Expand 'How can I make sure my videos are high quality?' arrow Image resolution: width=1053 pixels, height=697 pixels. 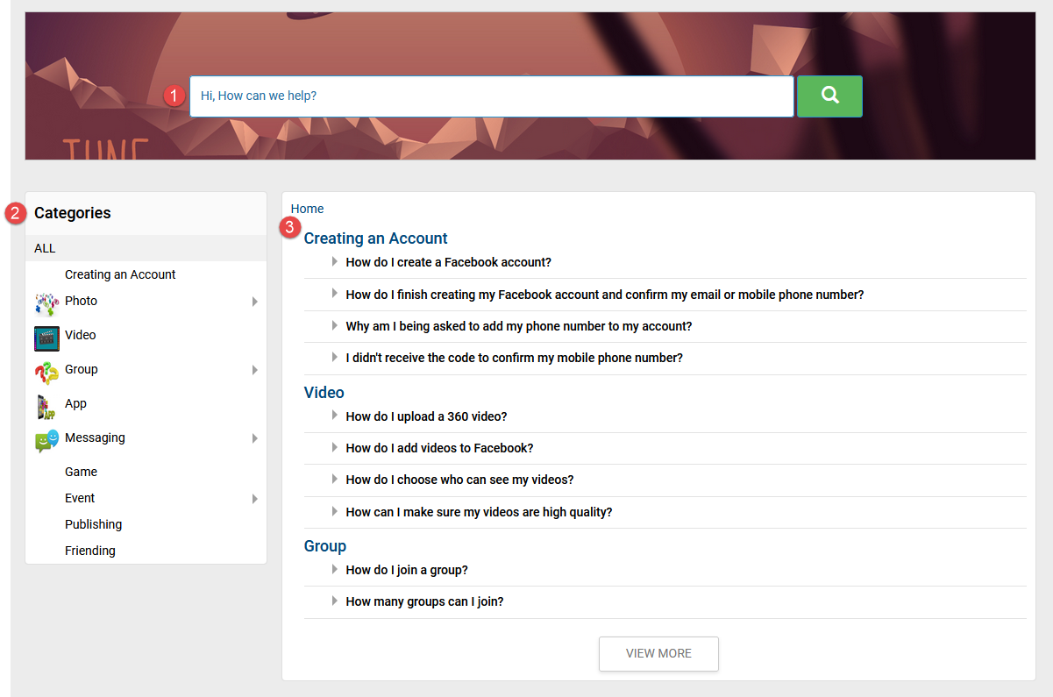pyautogui.click(x=335, y=511)
